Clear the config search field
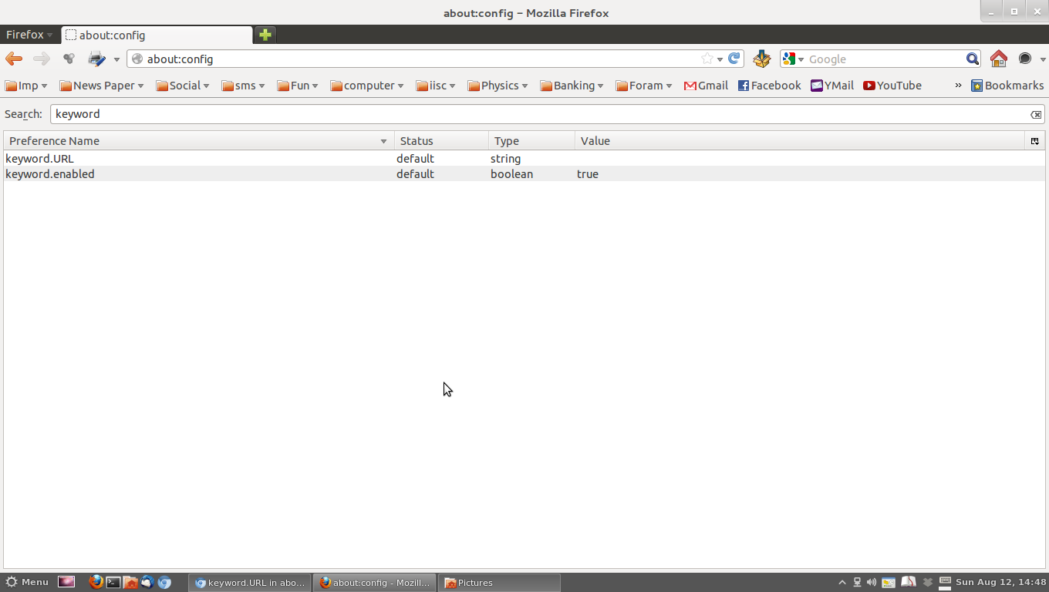The image size is (1049, 592). click(x=1036, y=114)
